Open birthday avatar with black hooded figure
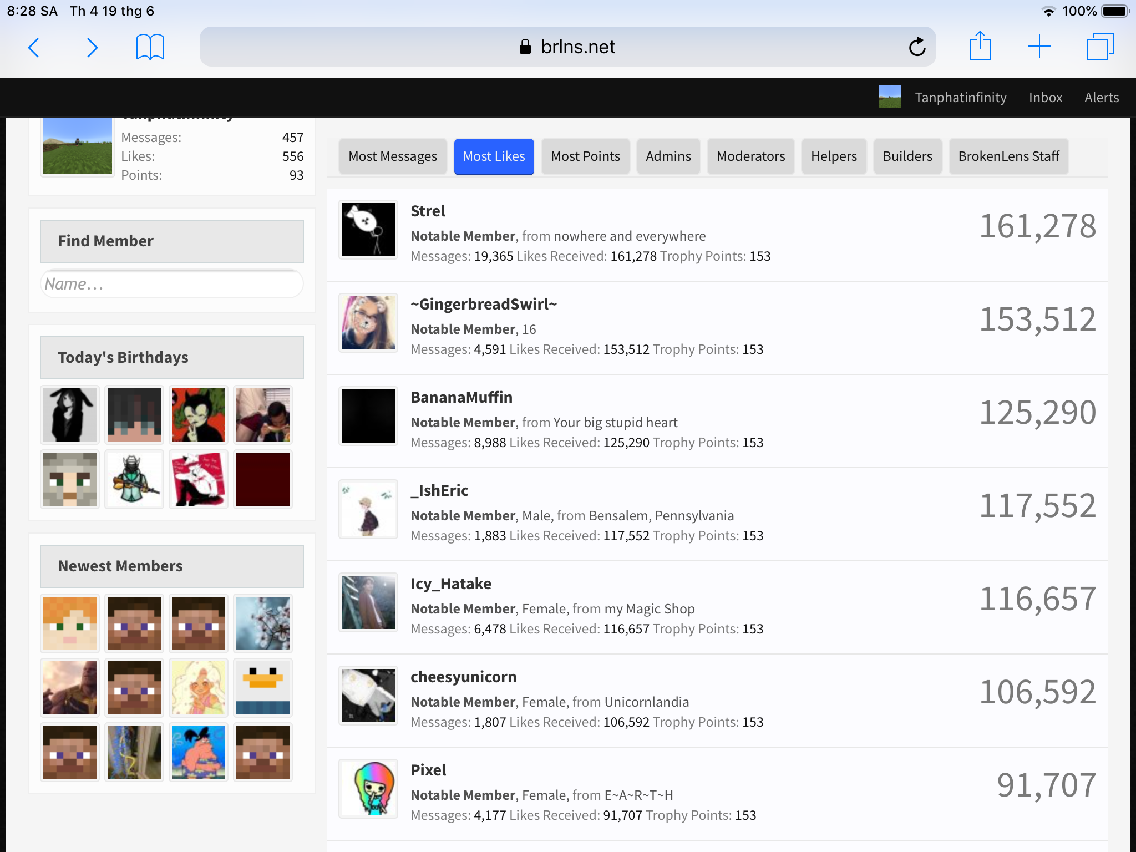Screen dimensions: 1136x852 [x=70, y=415]
